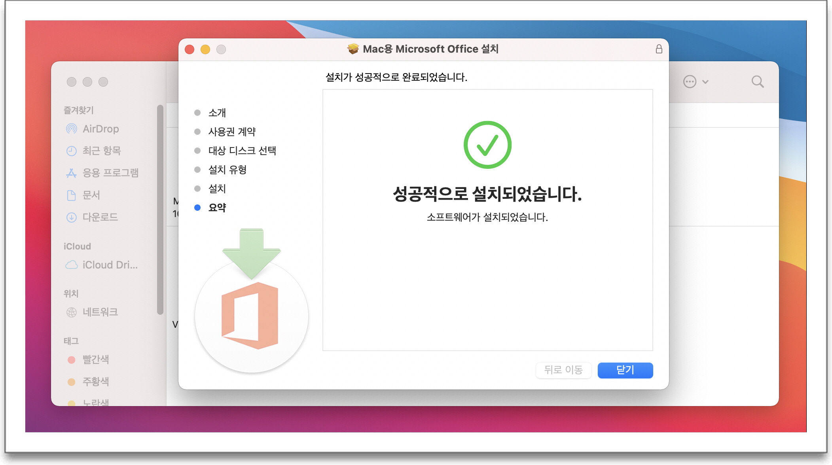This screenshot has width=832, height=465.
Task: Open 다운로드 in Finder sidebar
Action: (x=100, y=217)
